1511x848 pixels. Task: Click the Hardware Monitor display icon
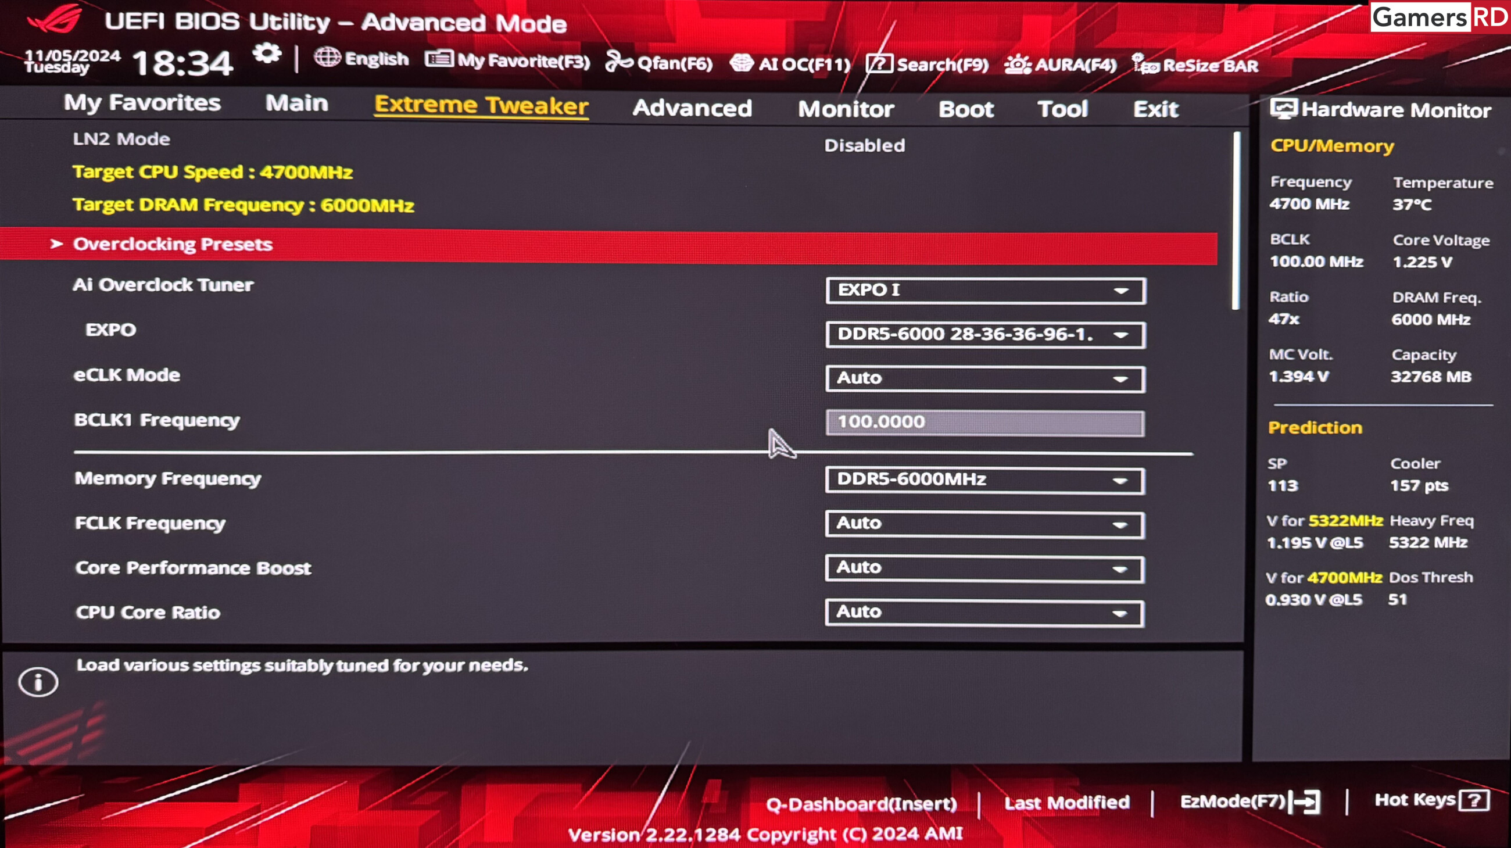(1283, 109)
